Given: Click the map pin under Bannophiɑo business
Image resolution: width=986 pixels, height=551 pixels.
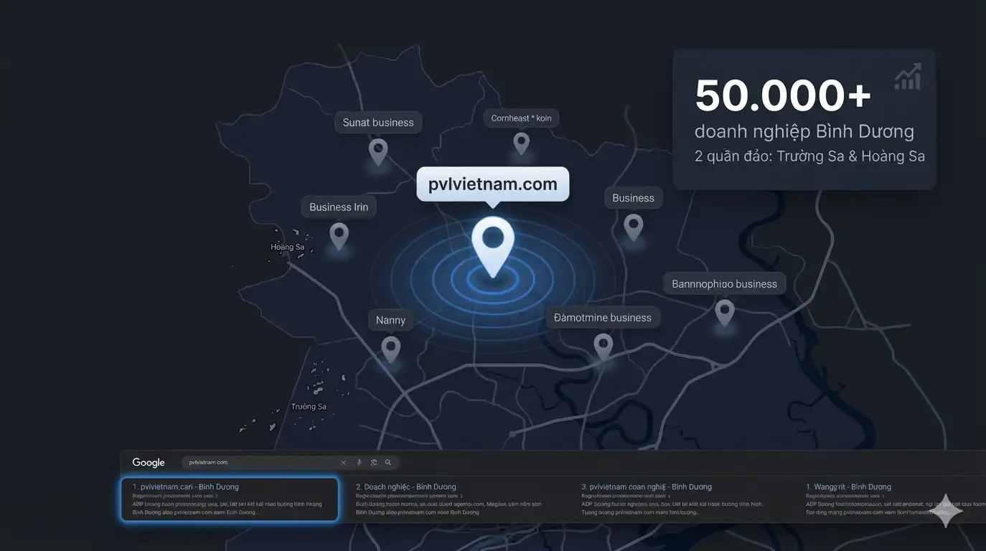Looking at the screenshot, I should [725, 312].
